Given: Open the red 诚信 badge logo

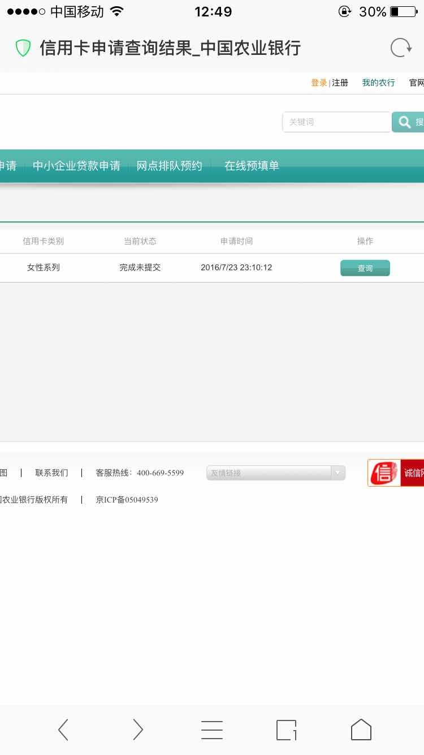Looking at the screenshot, I should click(x=396, y=473).
